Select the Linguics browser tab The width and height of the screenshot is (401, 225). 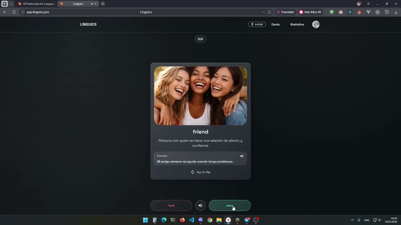click(78, 4)
